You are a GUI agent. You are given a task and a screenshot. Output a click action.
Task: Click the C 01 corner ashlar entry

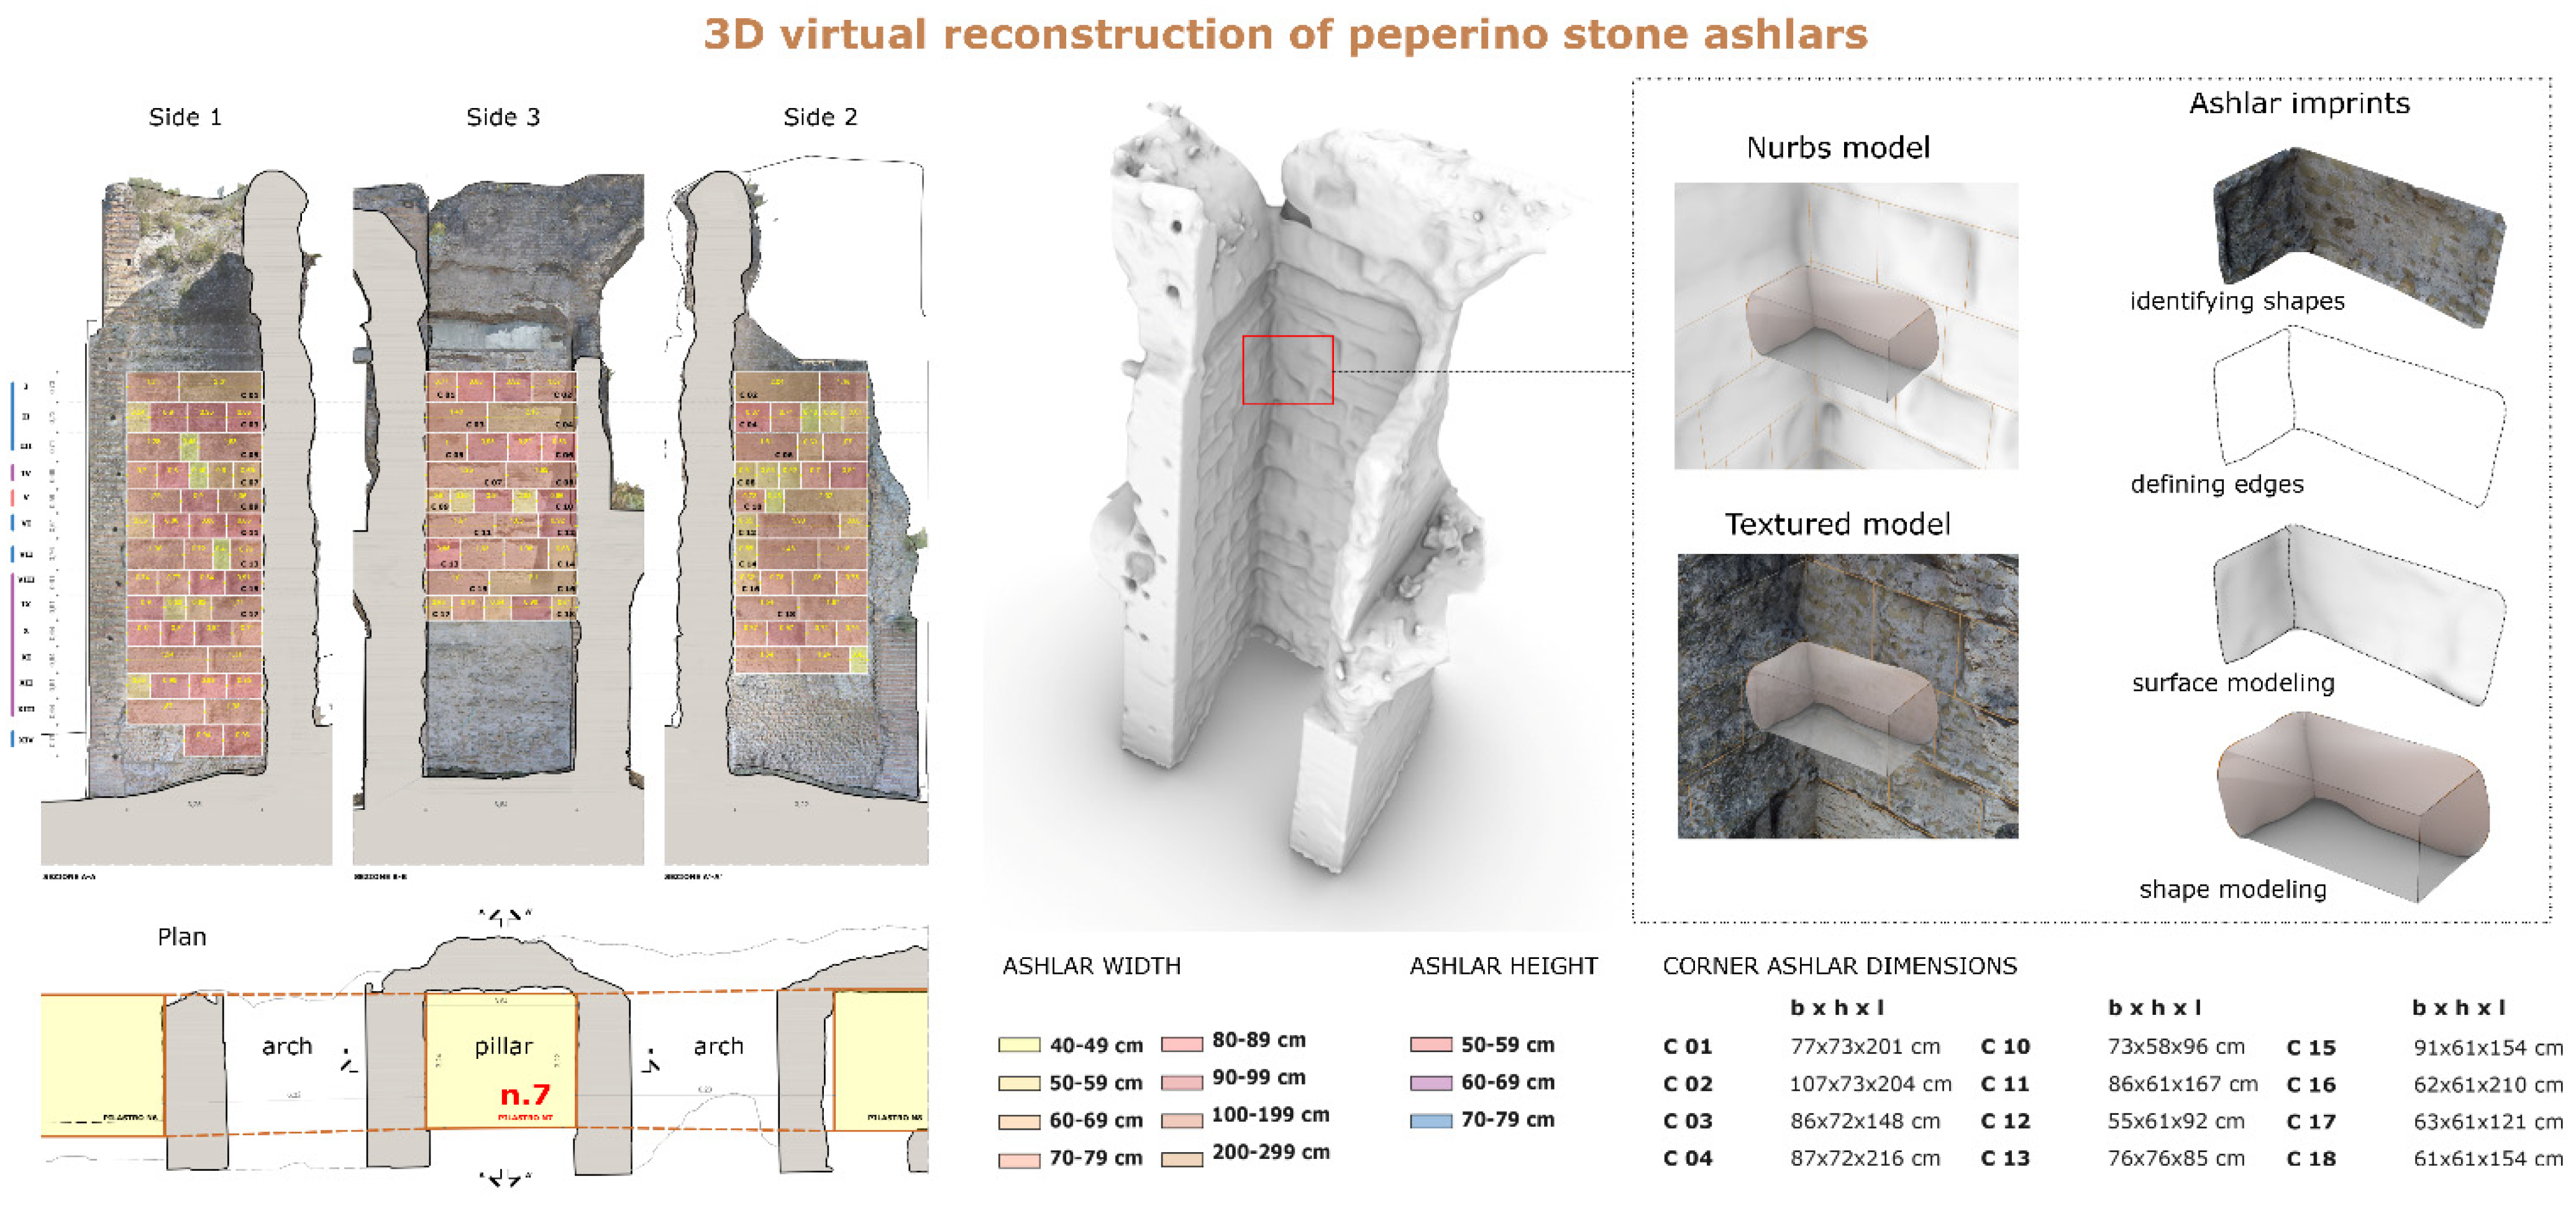click(1688, 1046)
